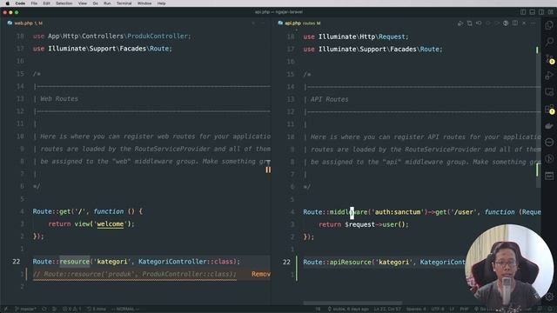
Task: Click the VS Code remote indicator in the status bar
Action: point(6,310)
